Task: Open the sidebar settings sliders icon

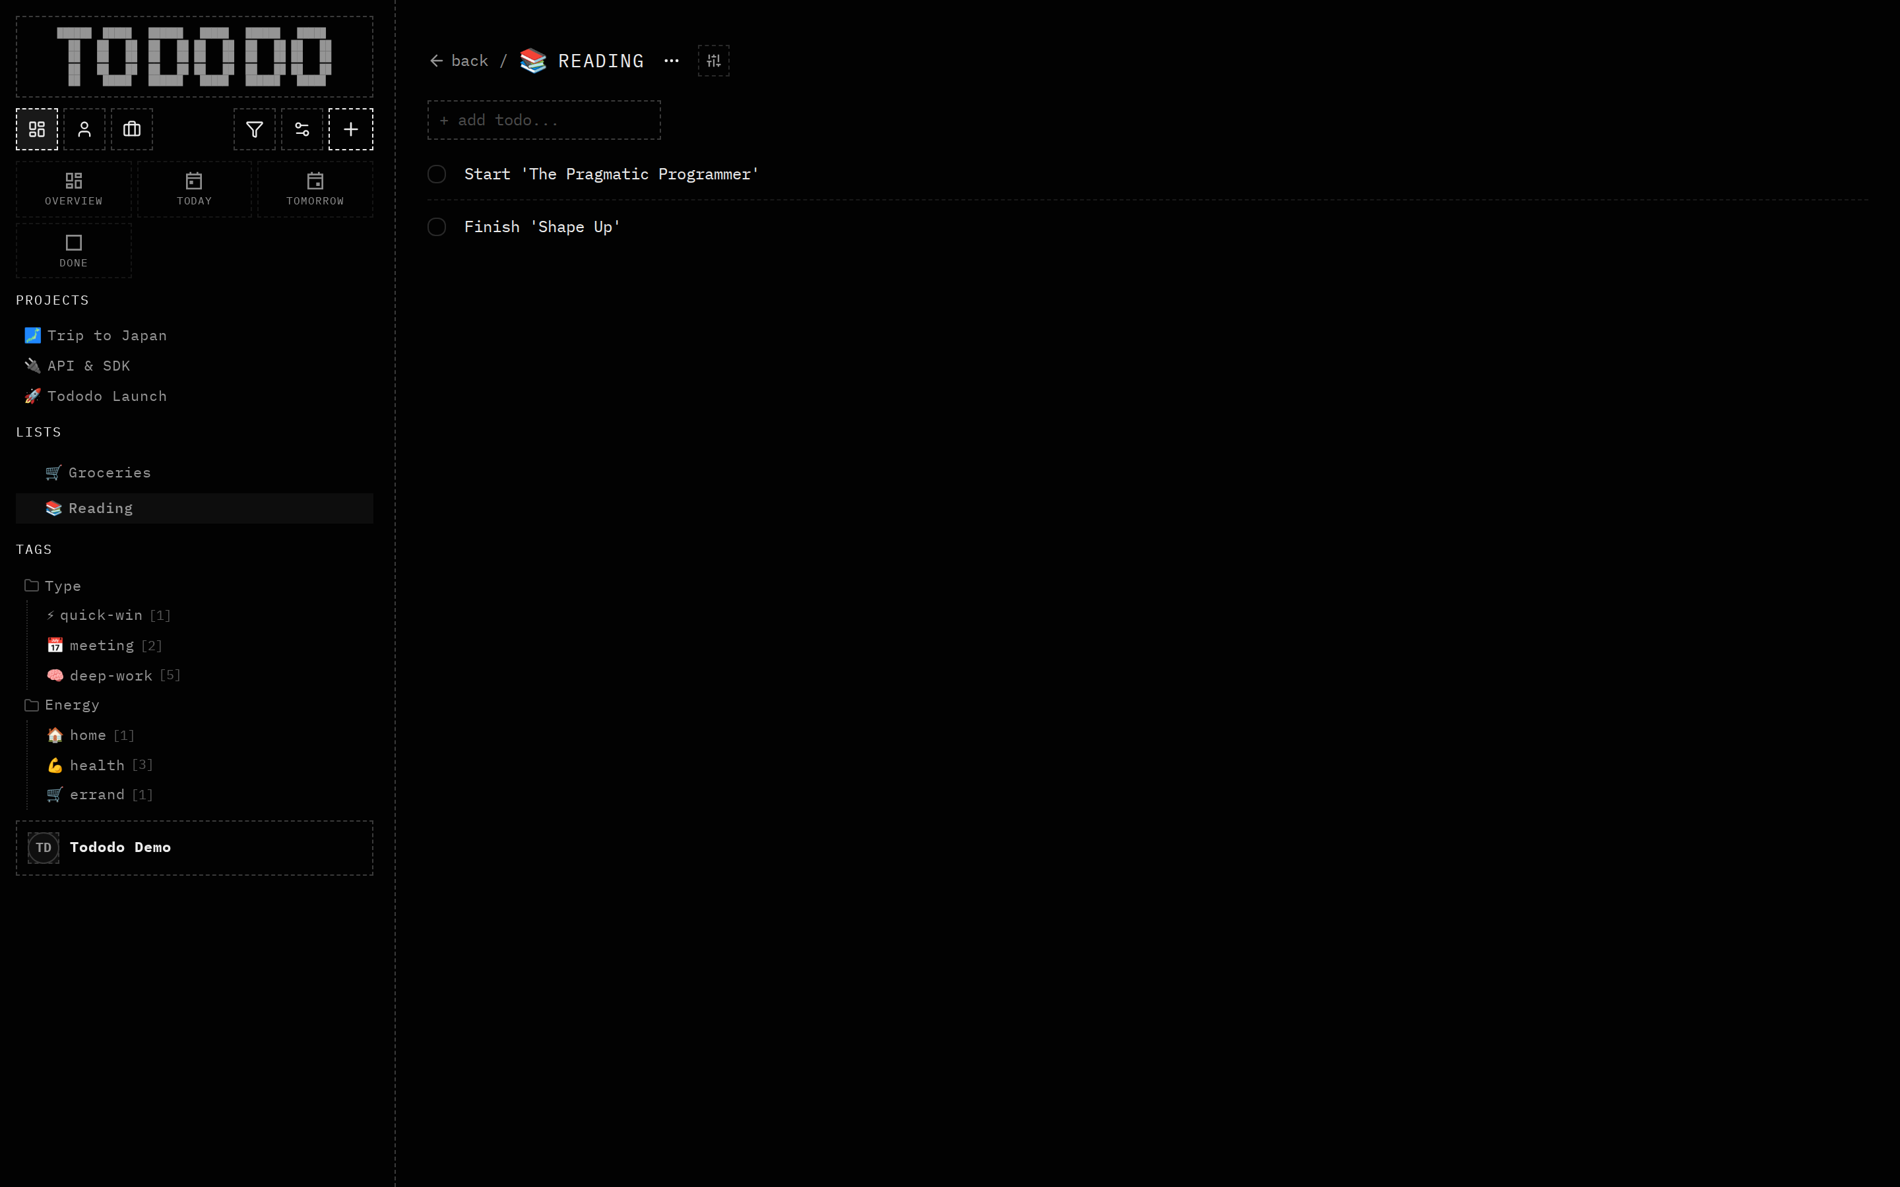Action: [x=302, y=129]
